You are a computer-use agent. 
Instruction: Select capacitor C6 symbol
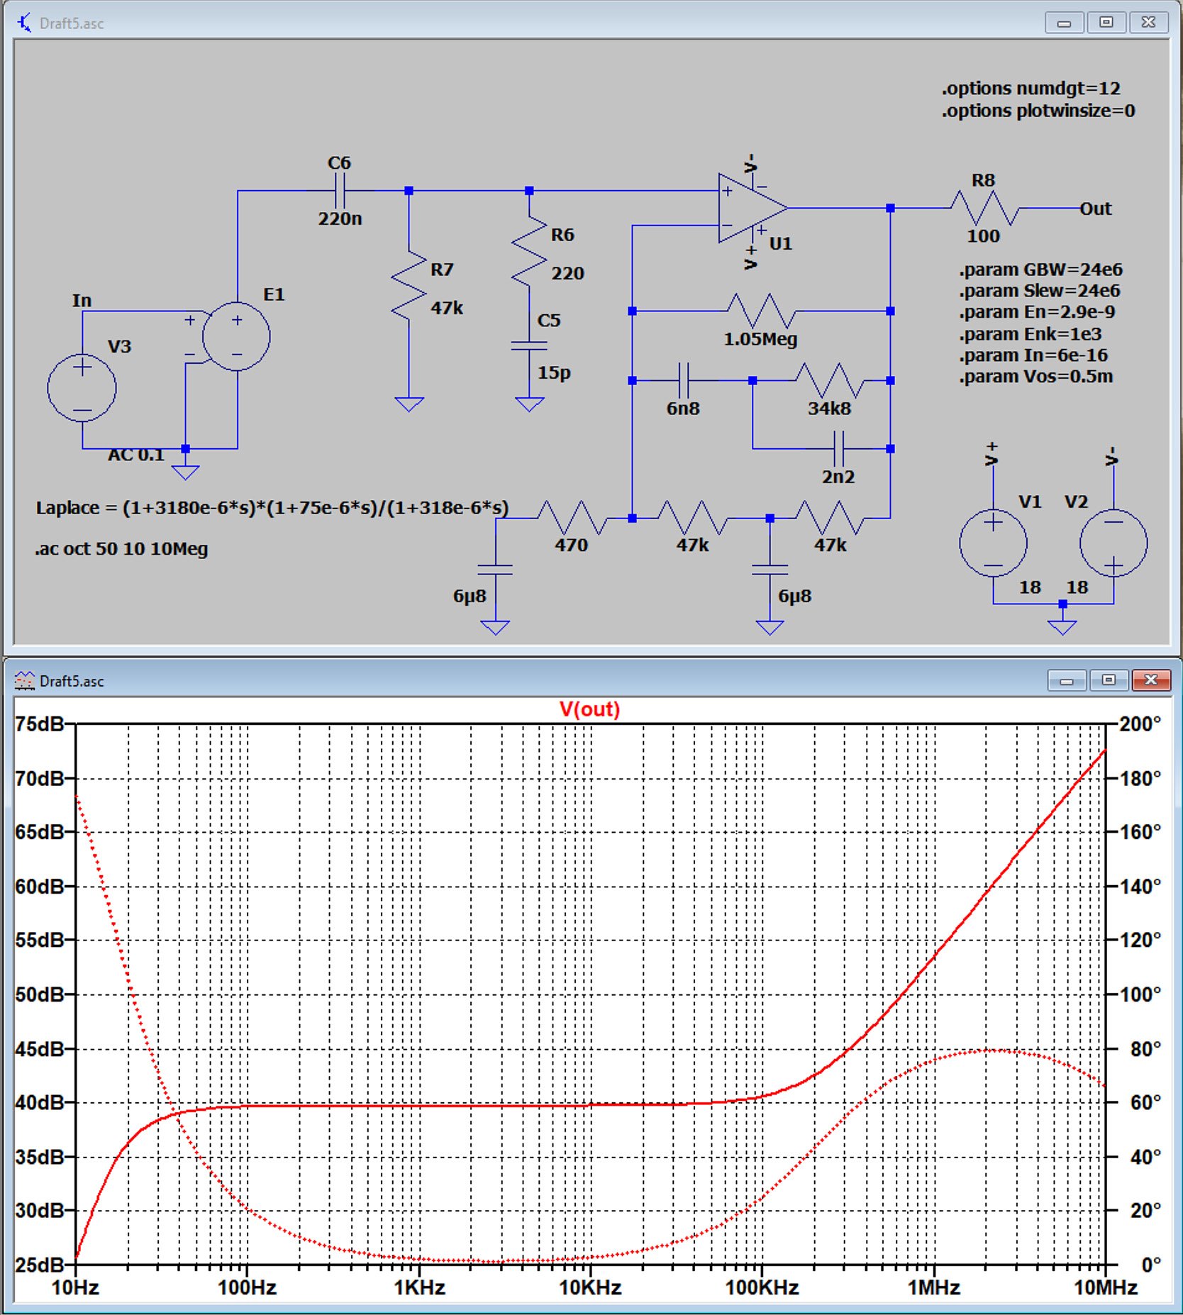click(x=340, y=190)
